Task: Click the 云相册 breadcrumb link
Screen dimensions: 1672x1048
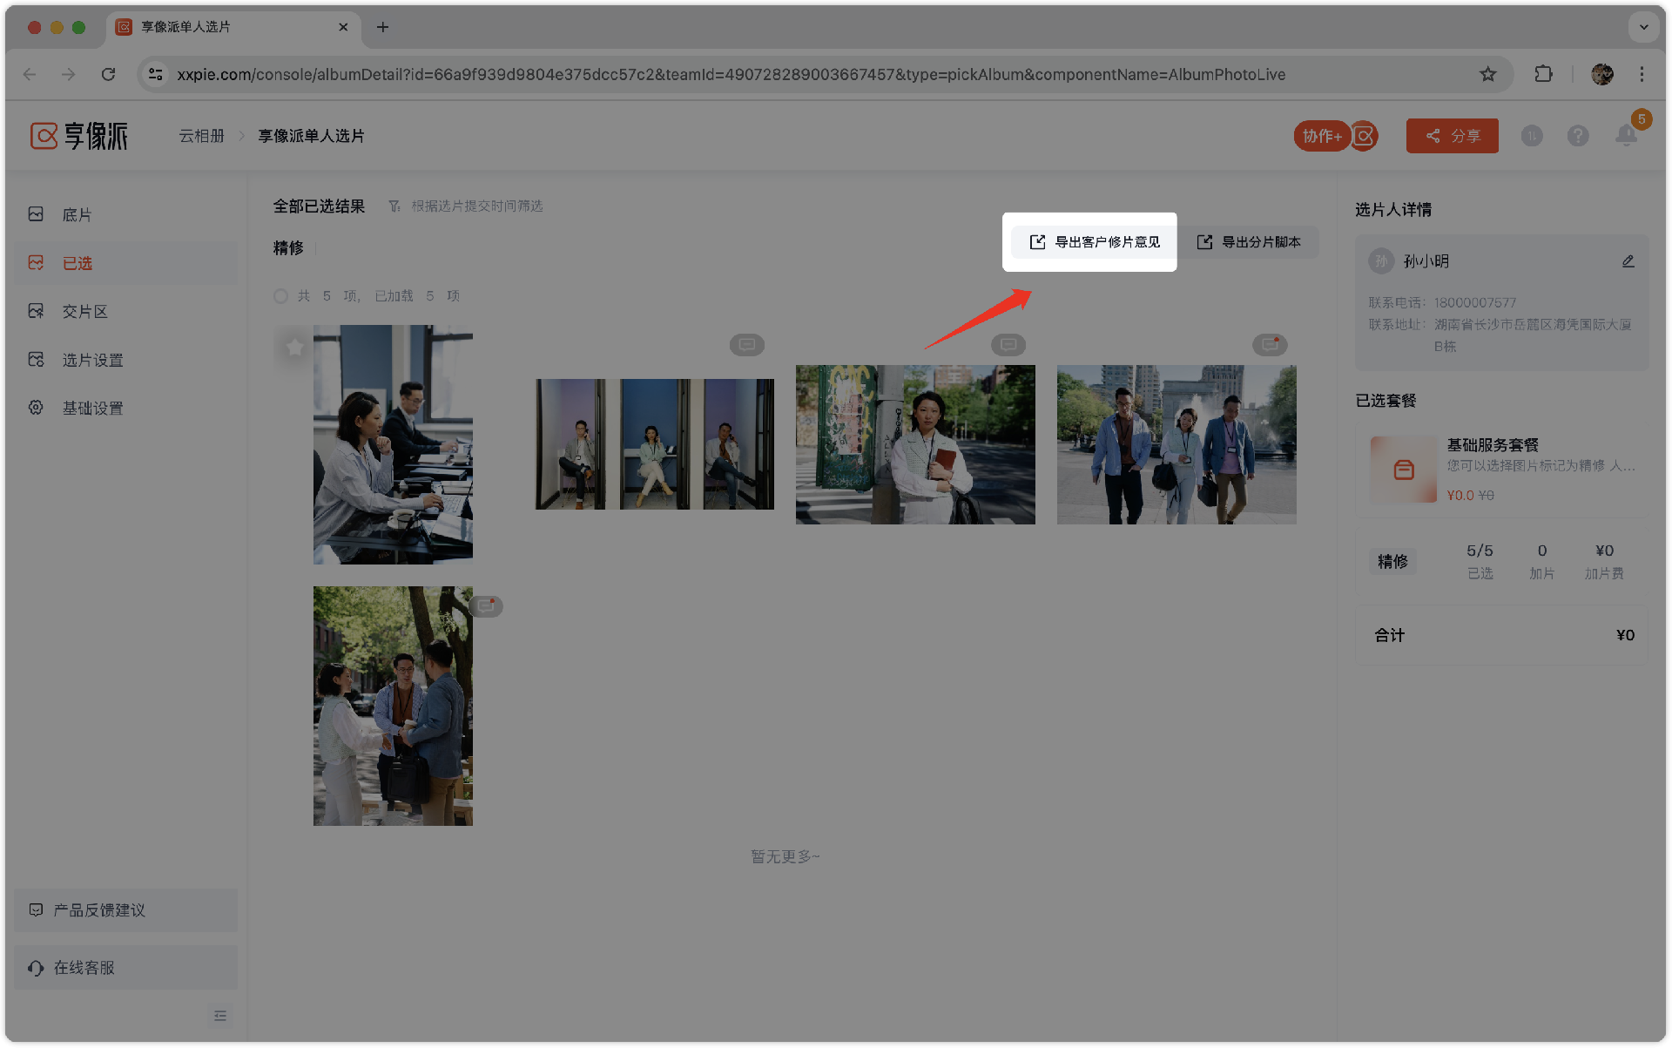Action: point(201,136)
